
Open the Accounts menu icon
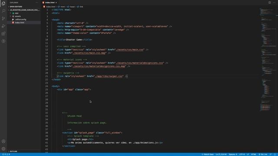(3, 141)
